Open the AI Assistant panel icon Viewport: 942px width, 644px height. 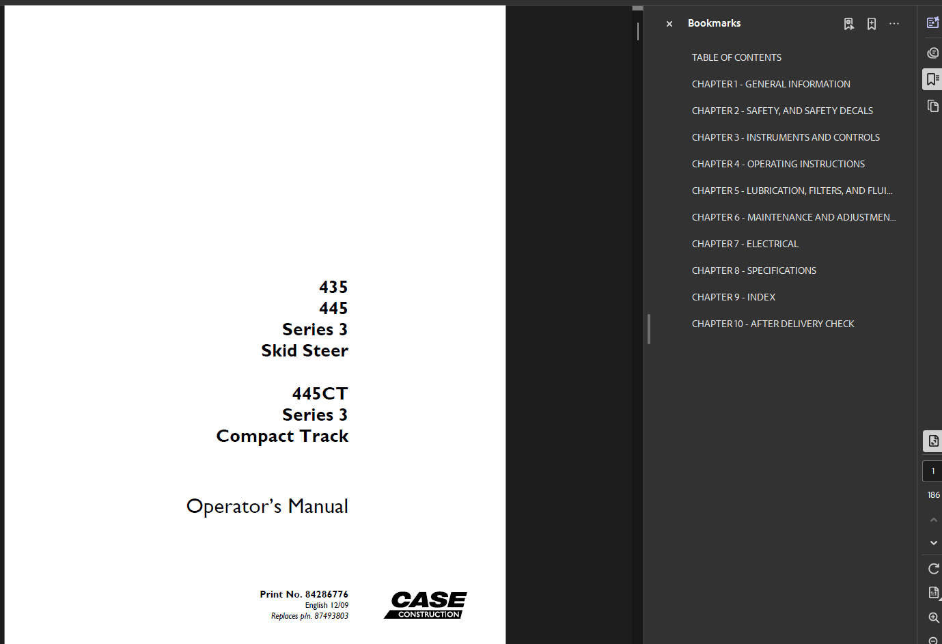tap(932, 23)
